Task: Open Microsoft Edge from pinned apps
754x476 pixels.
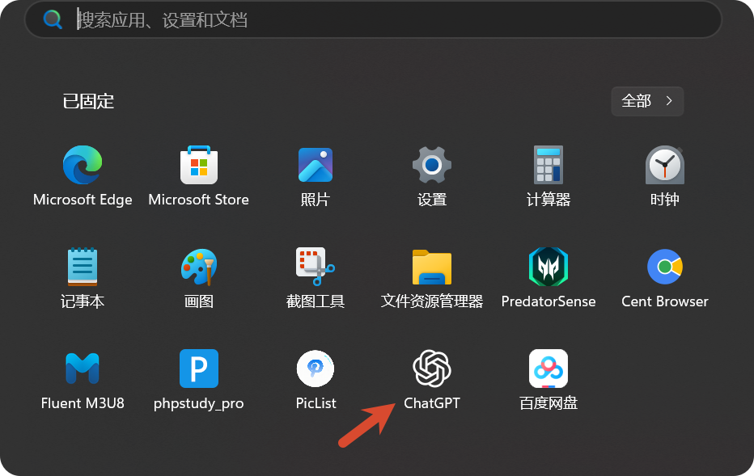Action: click(x=83, y=176)
